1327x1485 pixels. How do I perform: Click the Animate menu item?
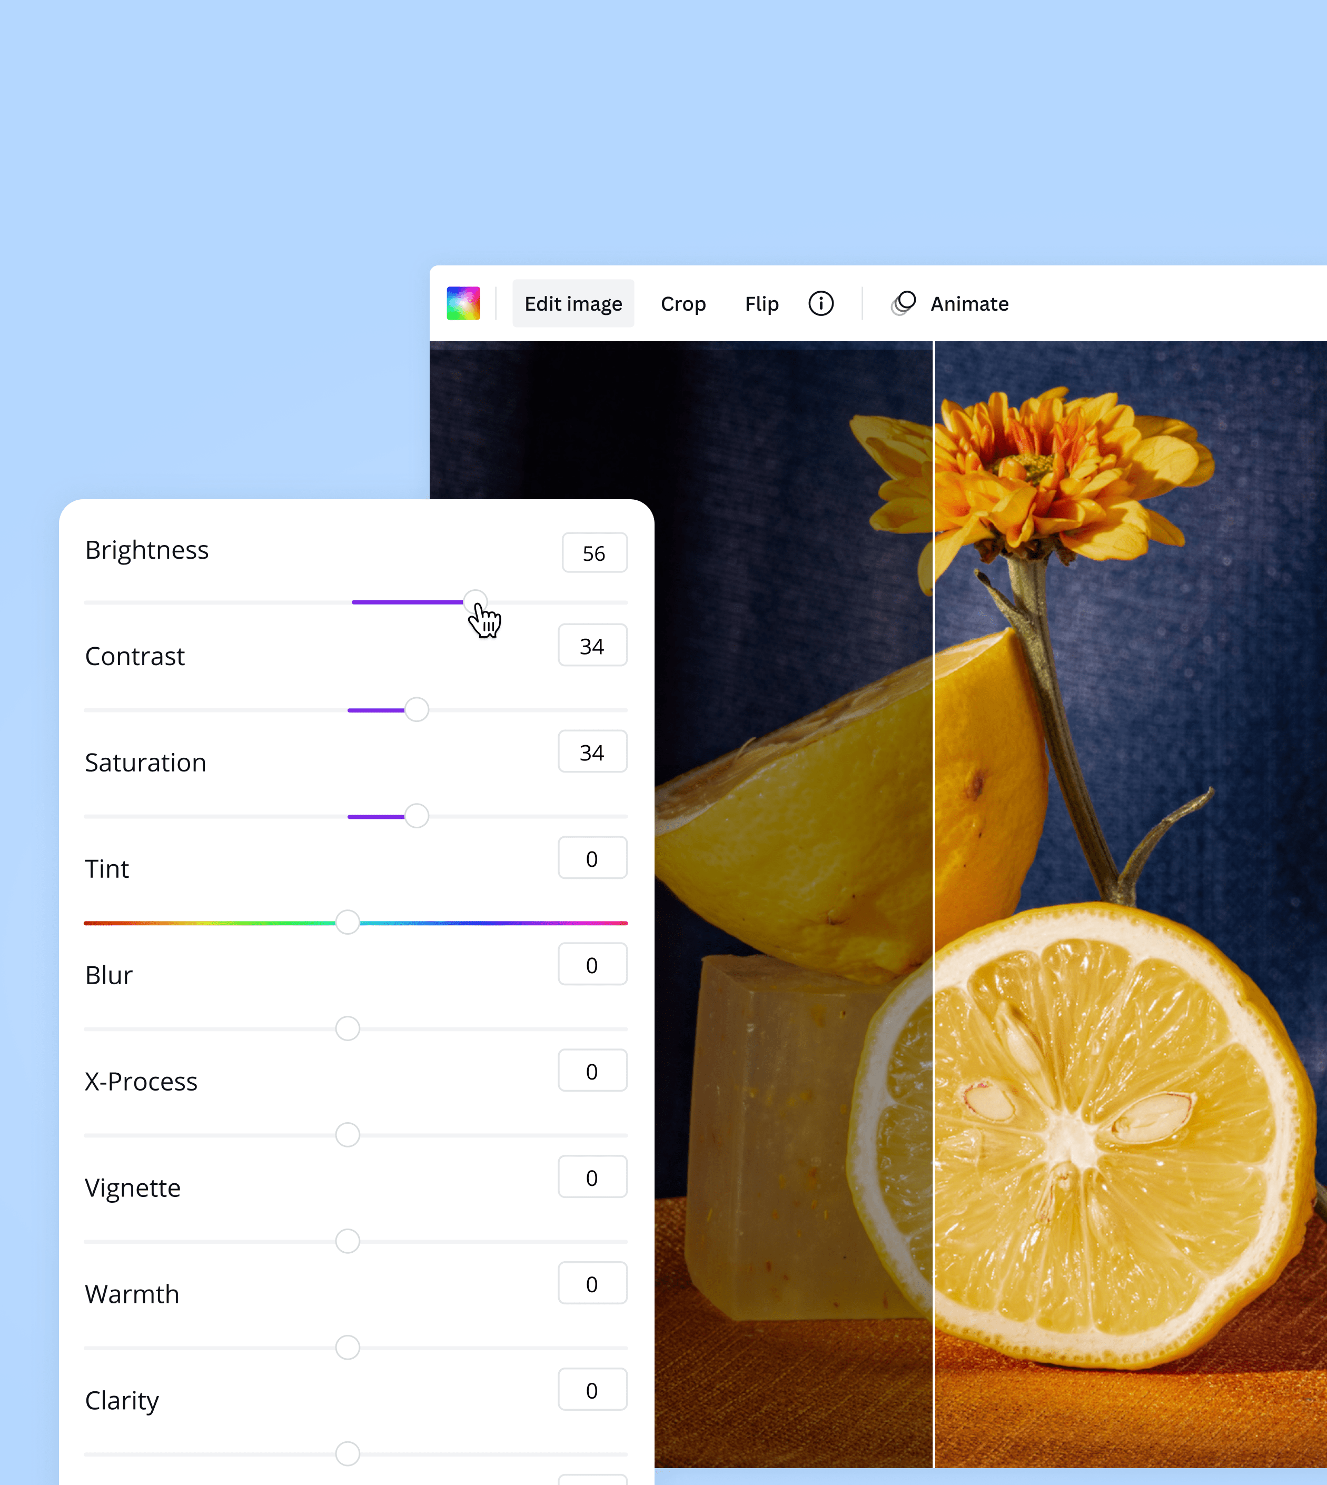point(968,304)
